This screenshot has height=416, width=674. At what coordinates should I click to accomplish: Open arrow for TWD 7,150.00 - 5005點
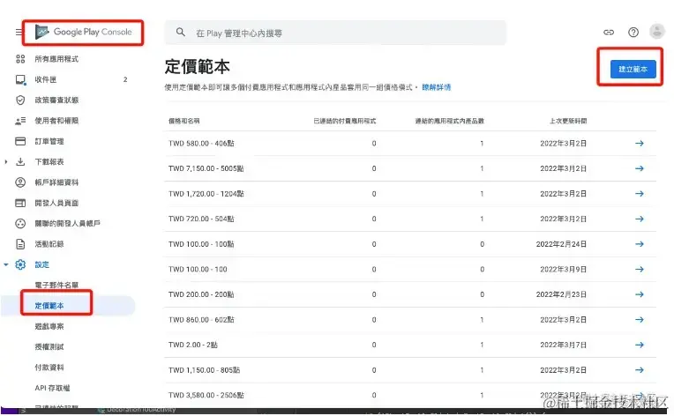pos(640,168)
